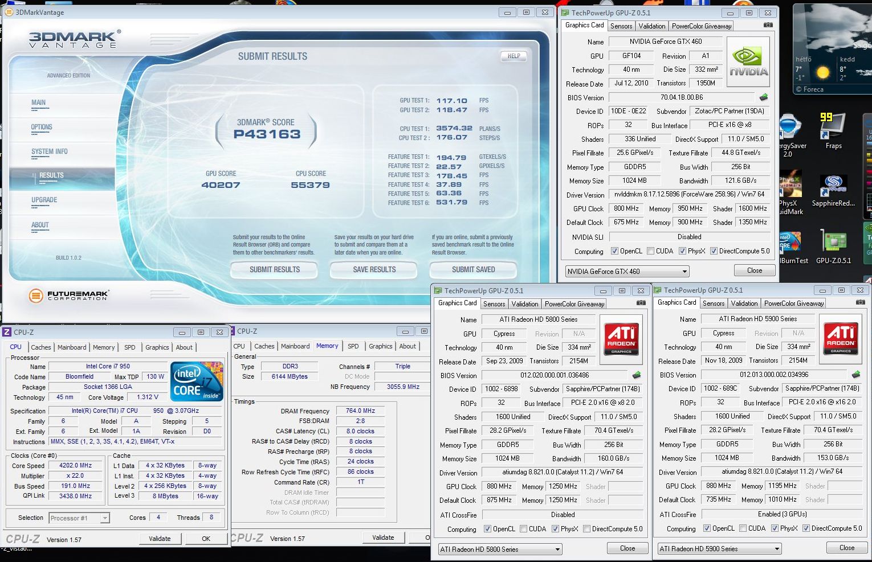Viewport: 872px width, 562px height.
Task: Click Close button in GTX 460 GPU-Z window
Action: click(x=755, y=270)
